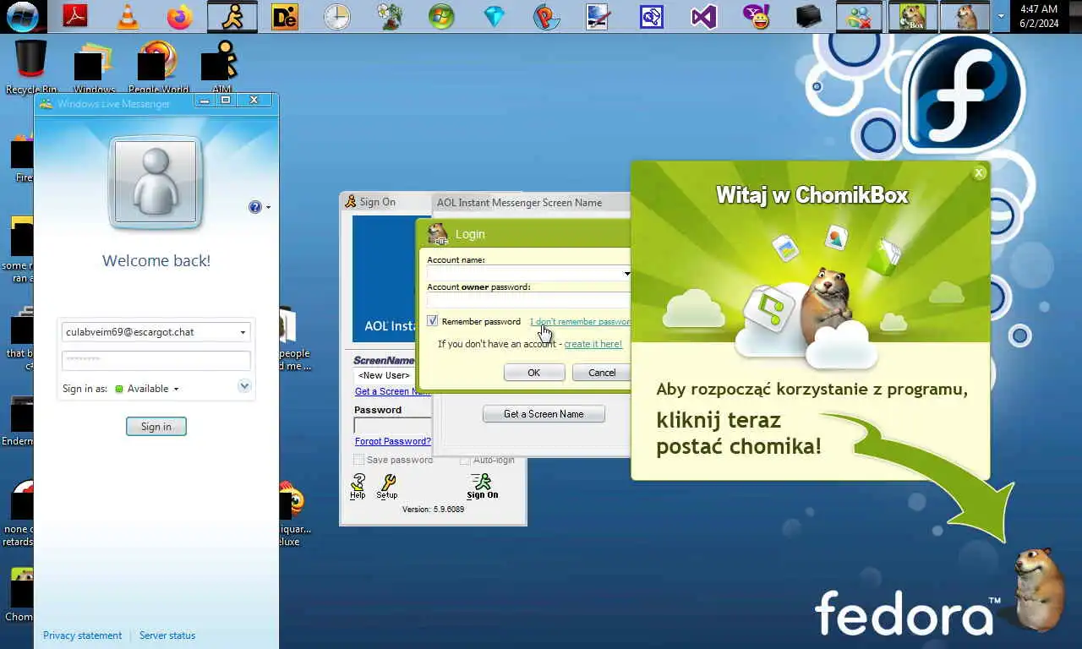Switch to AIM running-man taskbar button
Screen dimensions: 1082x649
pos(232,16)
